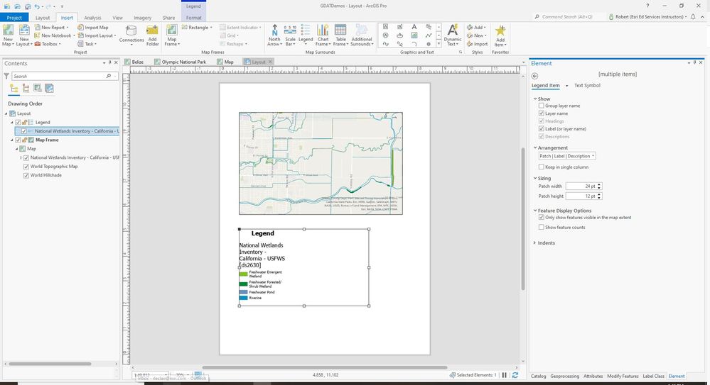
Task: Click Import Layout button
Action: [x=97, y=35]
